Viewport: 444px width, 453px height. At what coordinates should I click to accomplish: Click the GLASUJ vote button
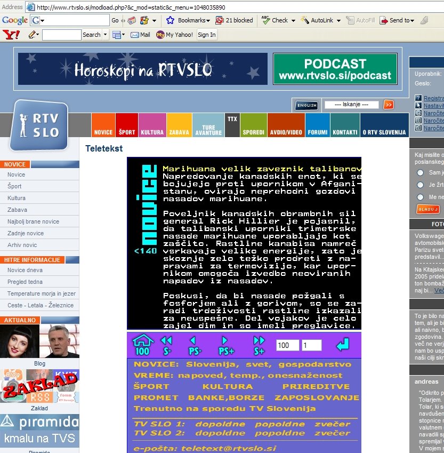[428, 209]
